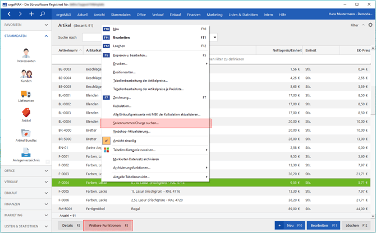Open the Listen & Statistiken menu
Screen dimensions: 376x233
[x=243, y=15]
